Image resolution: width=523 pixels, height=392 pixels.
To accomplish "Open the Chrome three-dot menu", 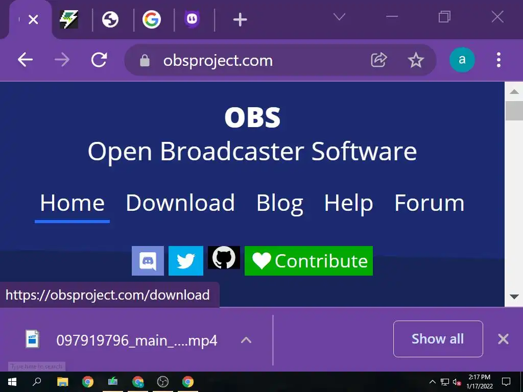I will tap(498, 60).
